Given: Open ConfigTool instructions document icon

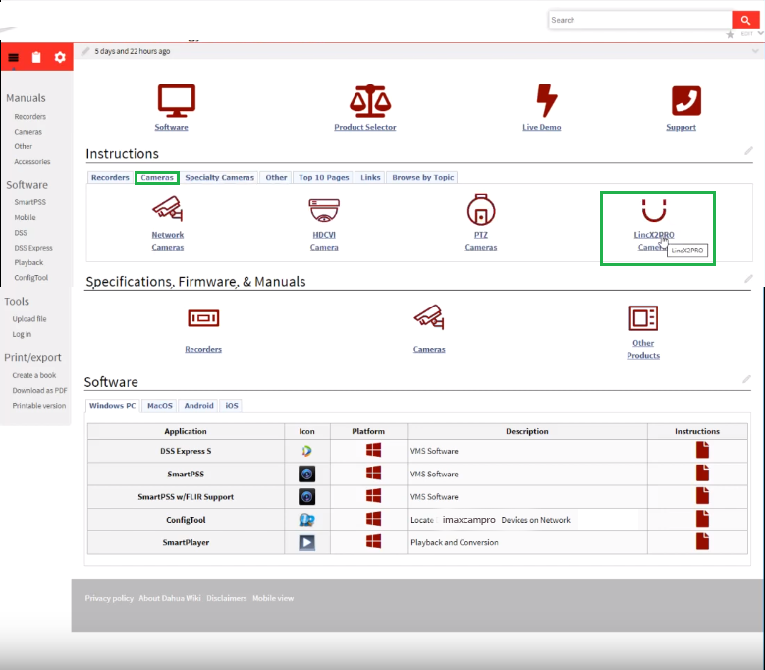Looking at the screenshot, I should click(702, 519).
